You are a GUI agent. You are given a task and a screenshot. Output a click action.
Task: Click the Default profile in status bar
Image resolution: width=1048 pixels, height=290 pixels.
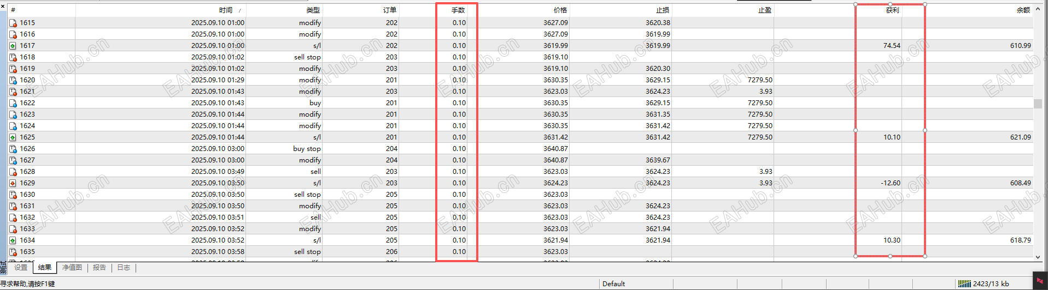pyautogui.click(x=613, y=284)
